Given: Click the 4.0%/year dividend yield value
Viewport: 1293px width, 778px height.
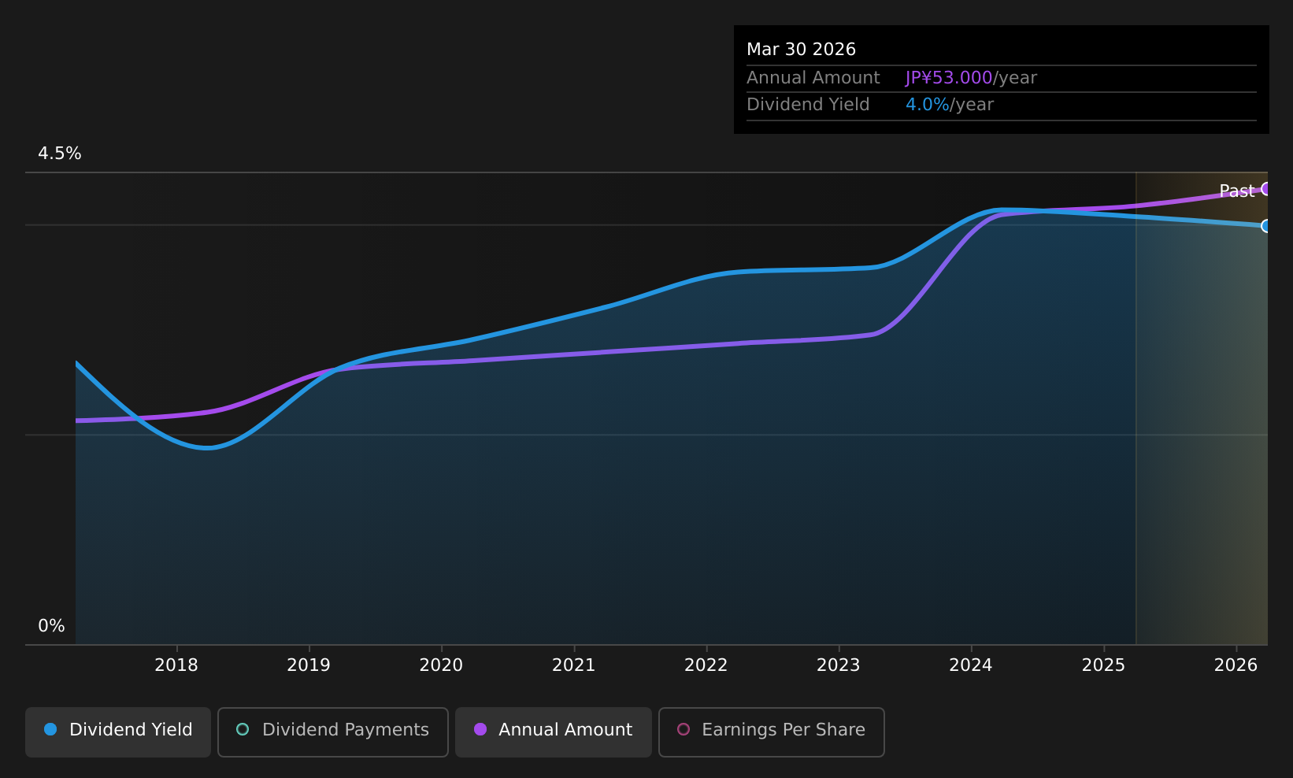Looking at the screenshot, I should pos(950,105).
